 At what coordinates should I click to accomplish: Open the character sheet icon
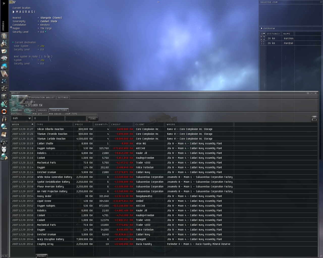click(x=4, y=36)
